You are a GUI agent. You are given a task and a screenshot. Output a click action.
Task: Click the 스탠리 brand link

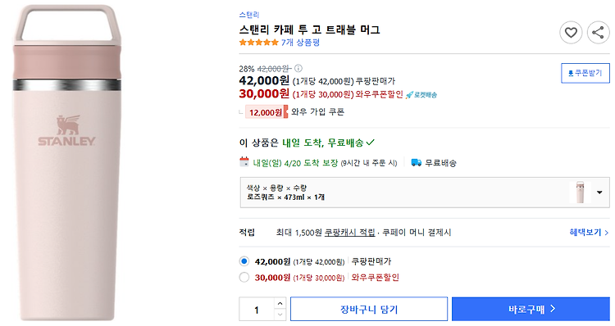(249, 15)
